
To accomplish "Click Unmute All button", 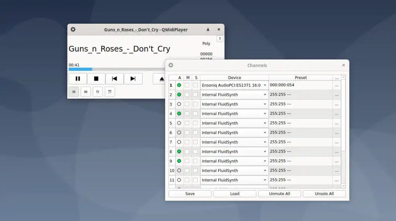I will [279, 194].
